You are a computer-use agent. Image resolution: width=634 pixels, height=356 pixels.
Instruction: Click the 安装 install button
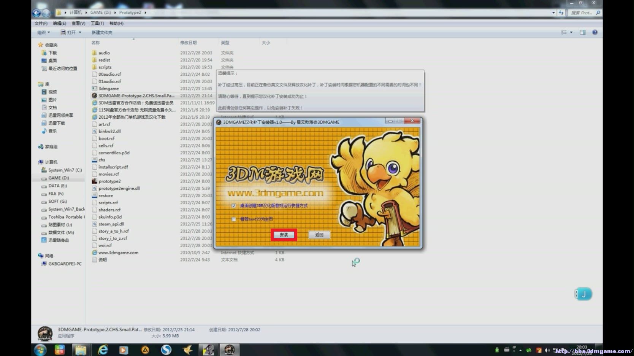(284, 235)
